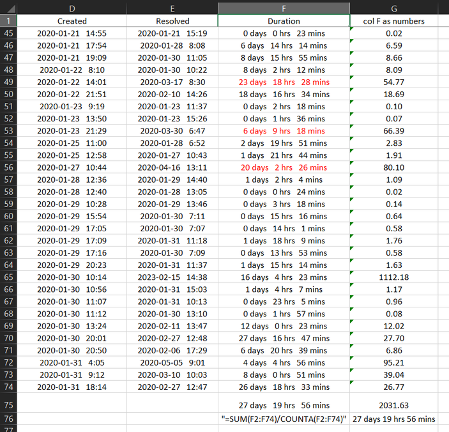Select Resolved cell '2020-03-10 10:03'

pyautogui.click(x=172, y=374)
